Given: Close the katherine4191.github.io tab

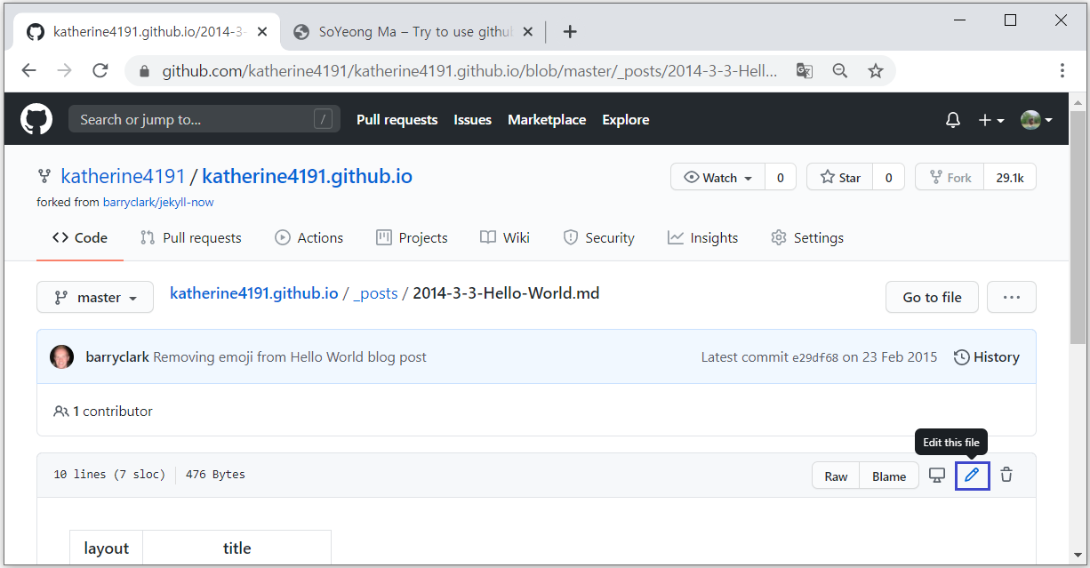Looking at the screenshot, I should (x=260, y=32).
